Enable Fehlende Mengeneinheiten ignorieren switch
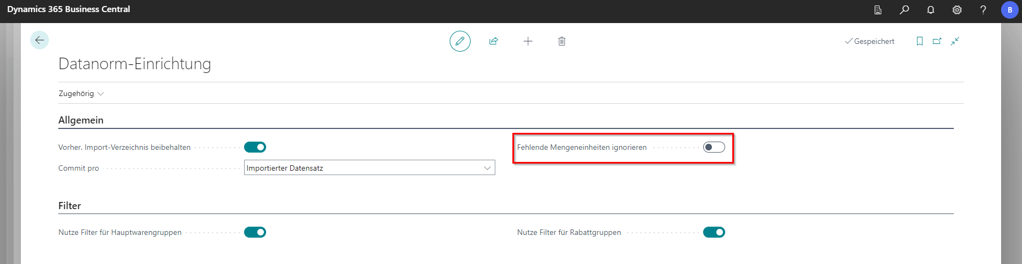 point(714,147)
